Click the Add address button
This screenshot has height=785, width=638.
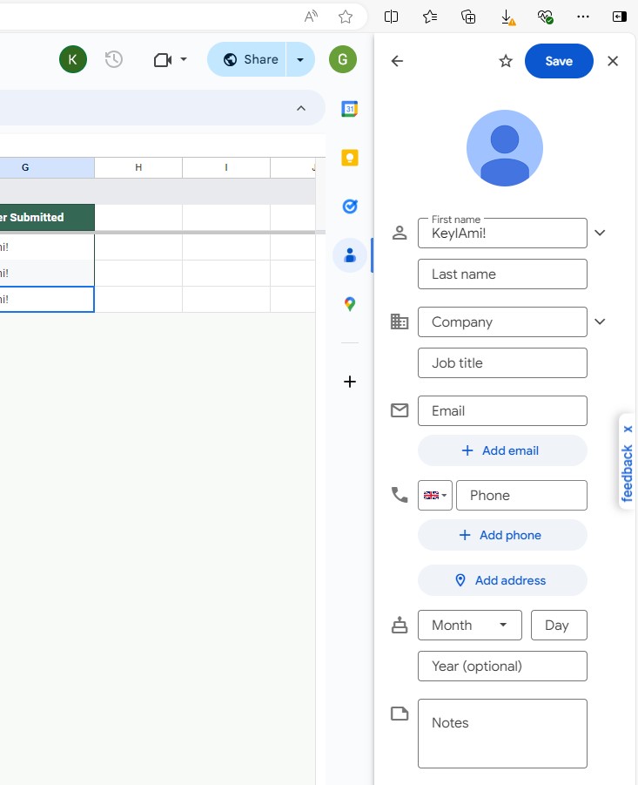click(x=502, y=580)
